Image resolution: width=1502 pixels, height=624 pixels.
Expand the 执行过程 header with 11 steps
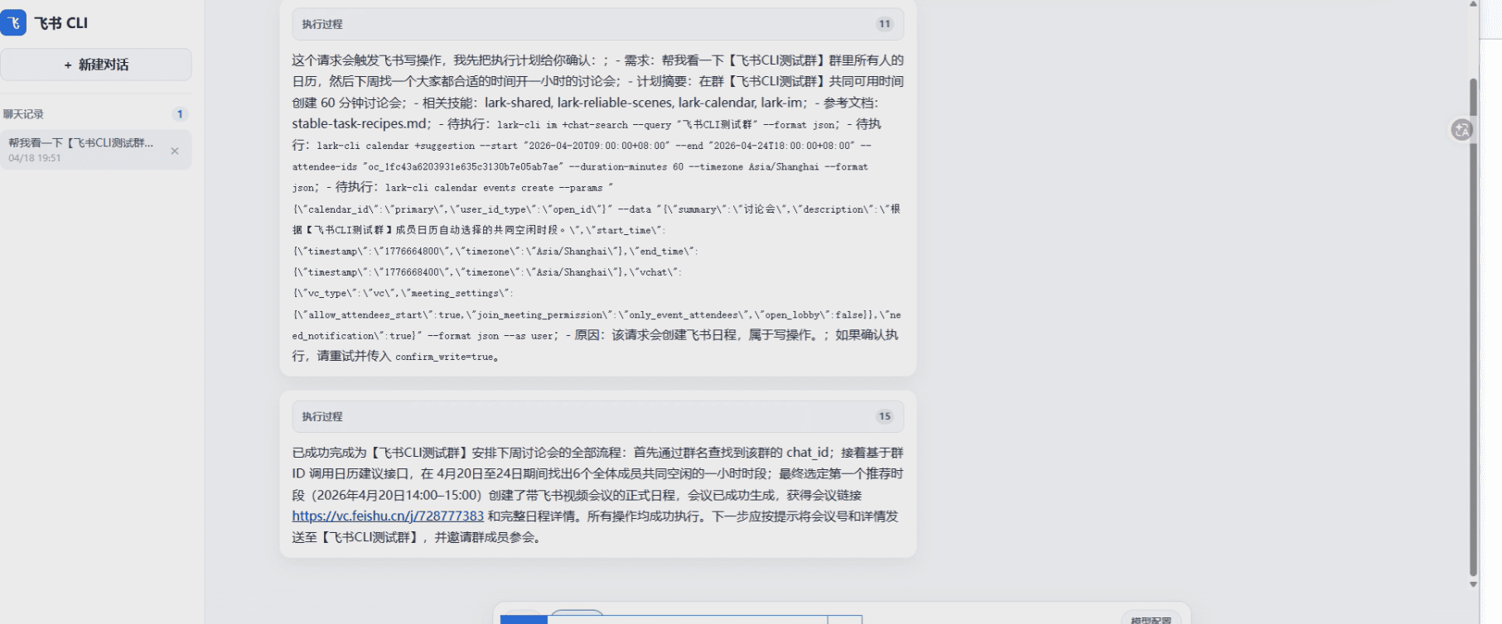click(597, 24)
